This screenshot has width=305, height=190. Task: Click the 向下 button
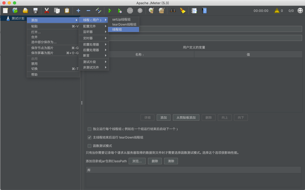(x=241, y=118)
